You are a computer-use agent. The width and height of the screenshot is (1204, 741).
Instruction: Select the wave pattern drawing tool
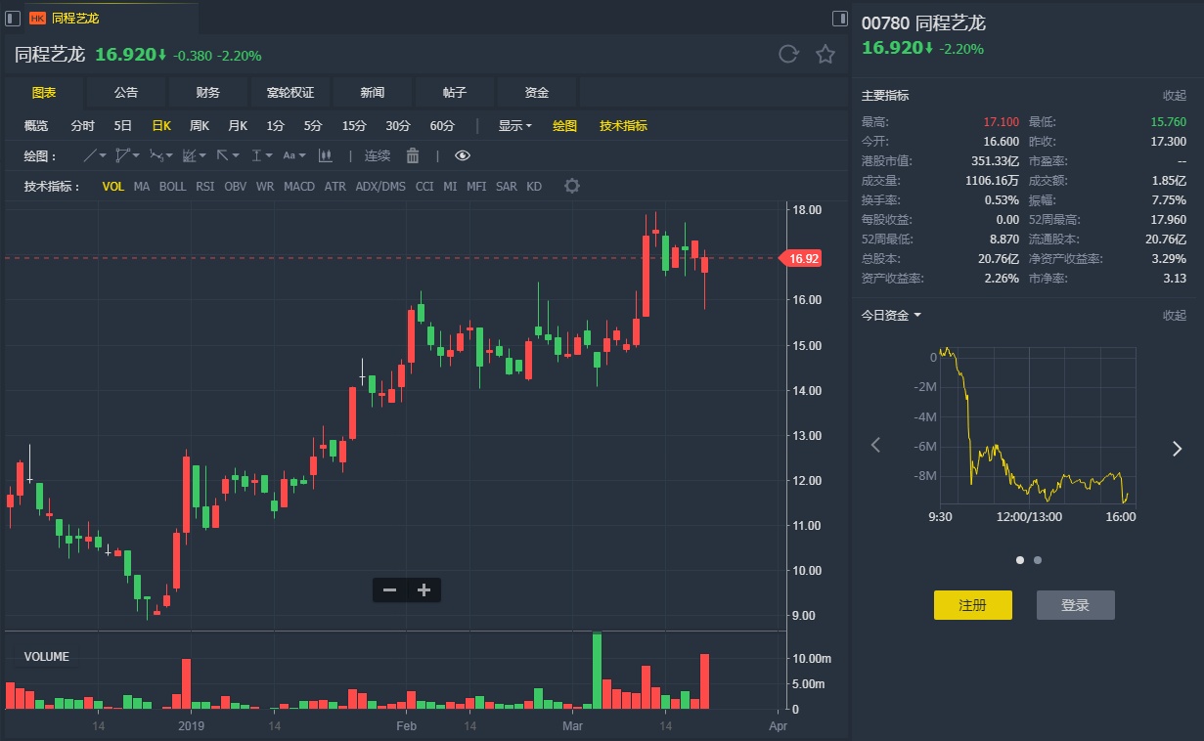(x=156, y=155)
